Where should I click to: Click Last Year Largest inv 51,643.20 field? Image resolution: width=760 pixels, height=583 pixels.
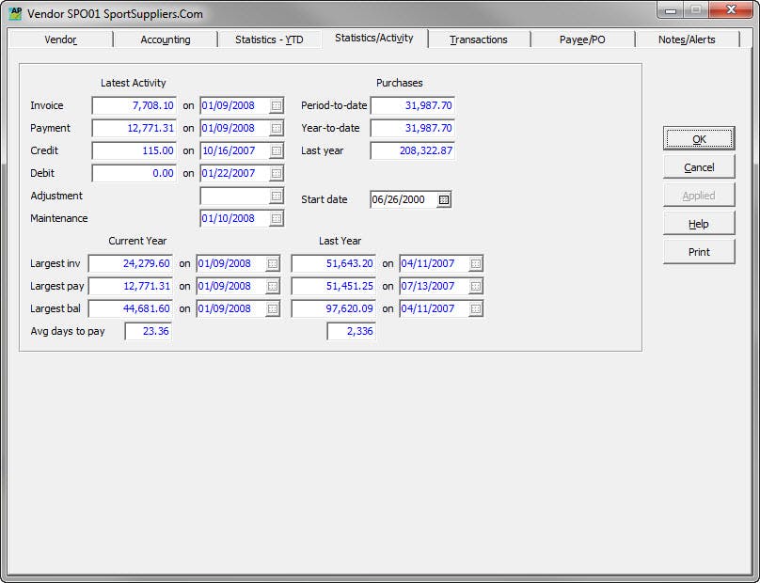coord(334,263)
